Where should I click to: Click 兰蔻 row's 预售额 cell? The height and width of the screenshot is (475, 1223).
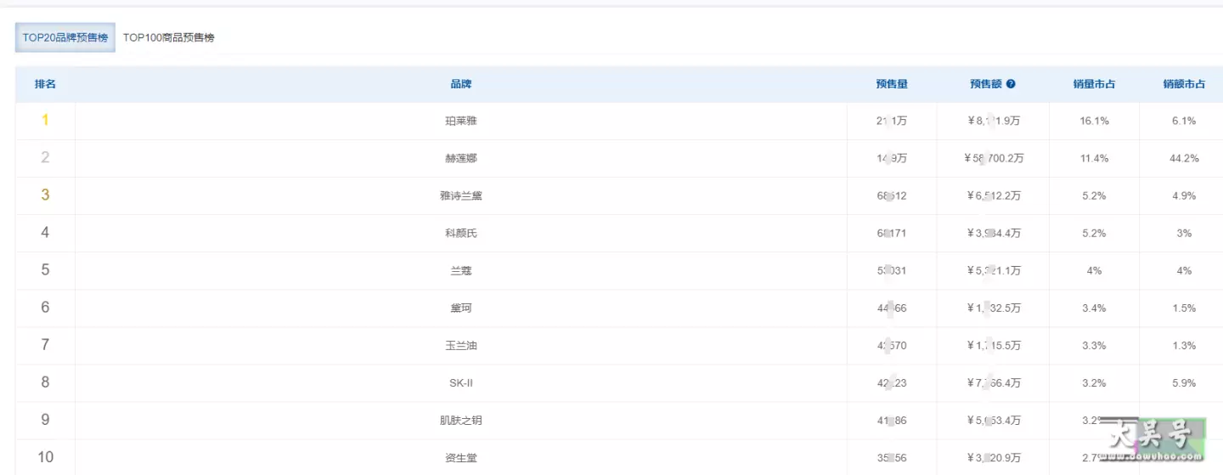pos(994,271)
